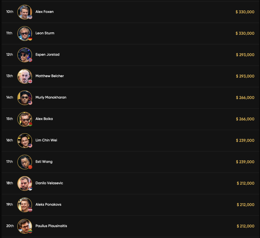Click the Serbian flag badge on Danilo Velasevic
Screen dimensions: 260x238
[x=30, y=188]
